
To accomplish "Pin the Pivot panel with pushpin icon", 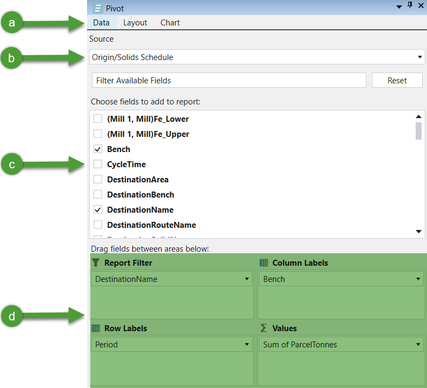I will [410, 5].
